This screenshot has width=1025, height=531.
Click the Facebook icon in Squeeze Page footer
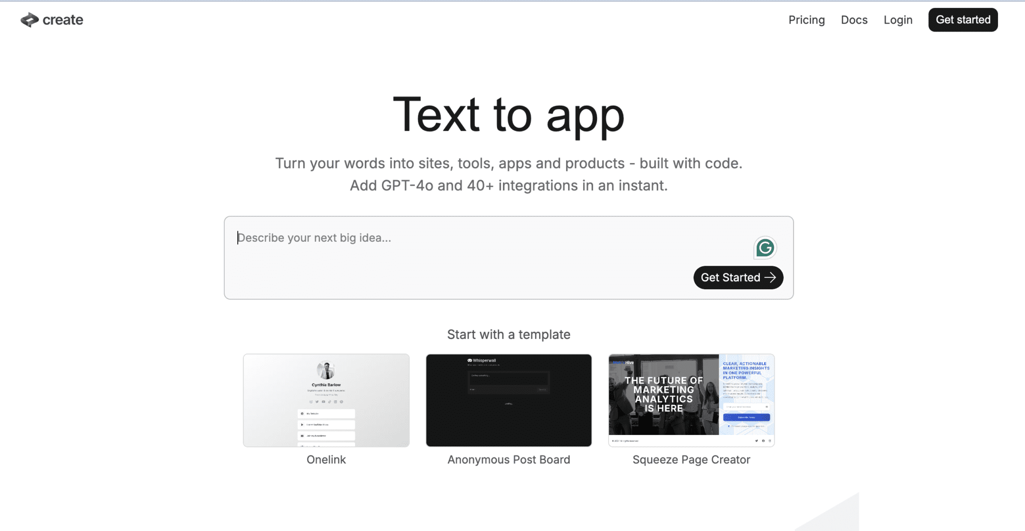pyautogui.click(x=763, y=441)
